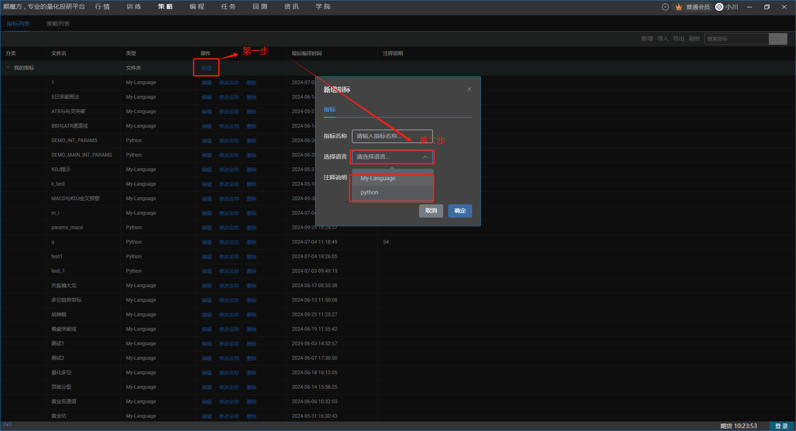796x431 pixels.
Task: Click 导出 in top toolbar
Action: 678,39
